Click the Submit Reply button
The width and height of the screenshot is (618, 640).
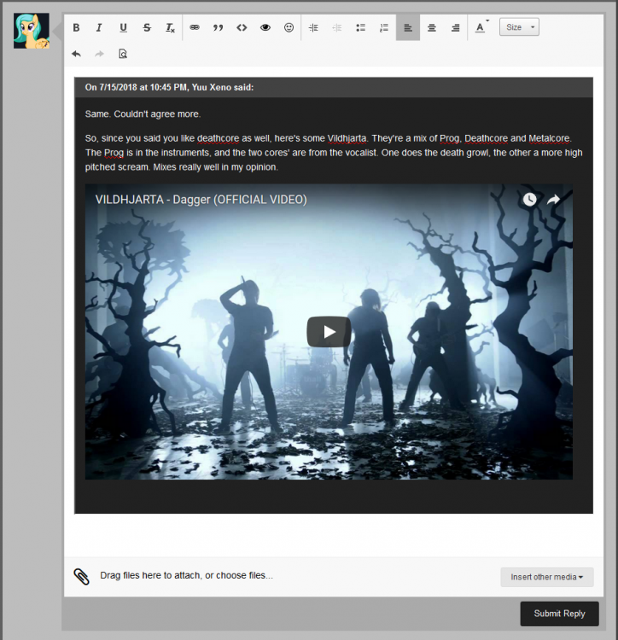559,614
